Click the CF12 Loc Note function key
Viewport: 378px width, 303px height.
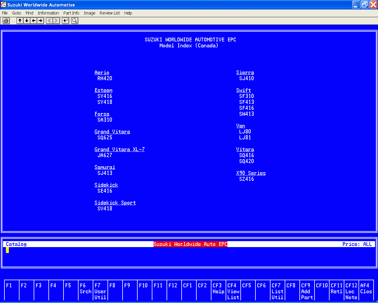(351, 291)
